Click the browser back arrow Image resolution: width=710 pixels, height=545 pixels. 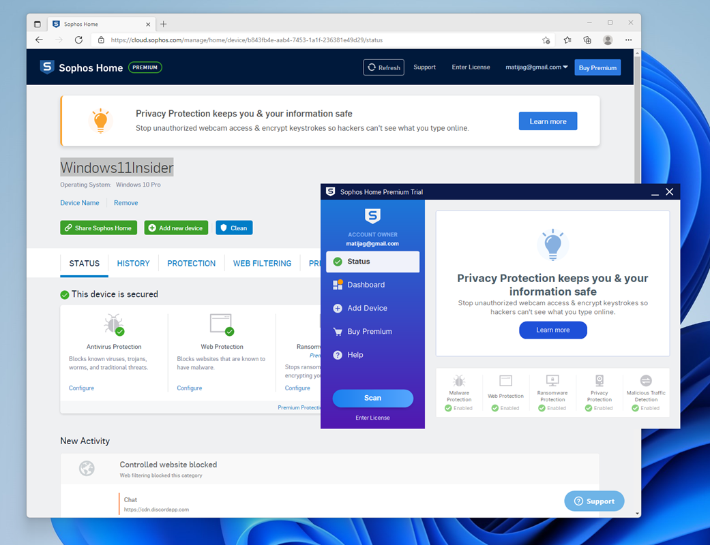click(40, 40)
